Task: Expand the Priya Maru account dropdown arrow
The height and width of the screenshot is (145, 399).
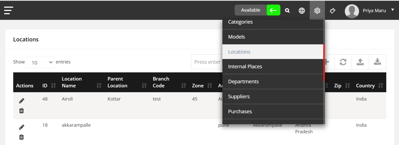Action: [x=392, y=10]
